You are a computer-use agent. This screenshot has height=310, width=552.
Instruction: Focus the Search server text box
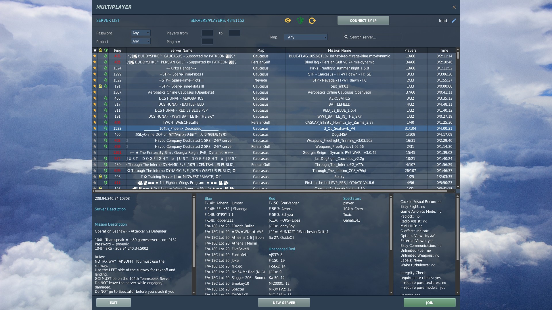(372, 37)
